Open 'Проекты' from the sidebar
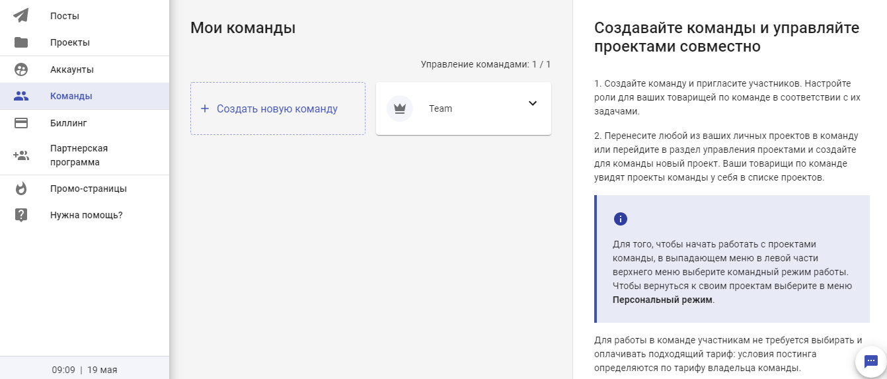Viewport: 887px width, 379px height. (x=70, y=42)
